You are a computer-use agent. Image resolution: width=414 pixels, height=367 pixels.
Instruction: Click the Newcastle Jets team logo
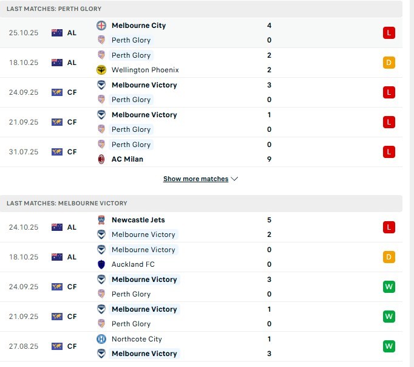[x=101, y=220]
